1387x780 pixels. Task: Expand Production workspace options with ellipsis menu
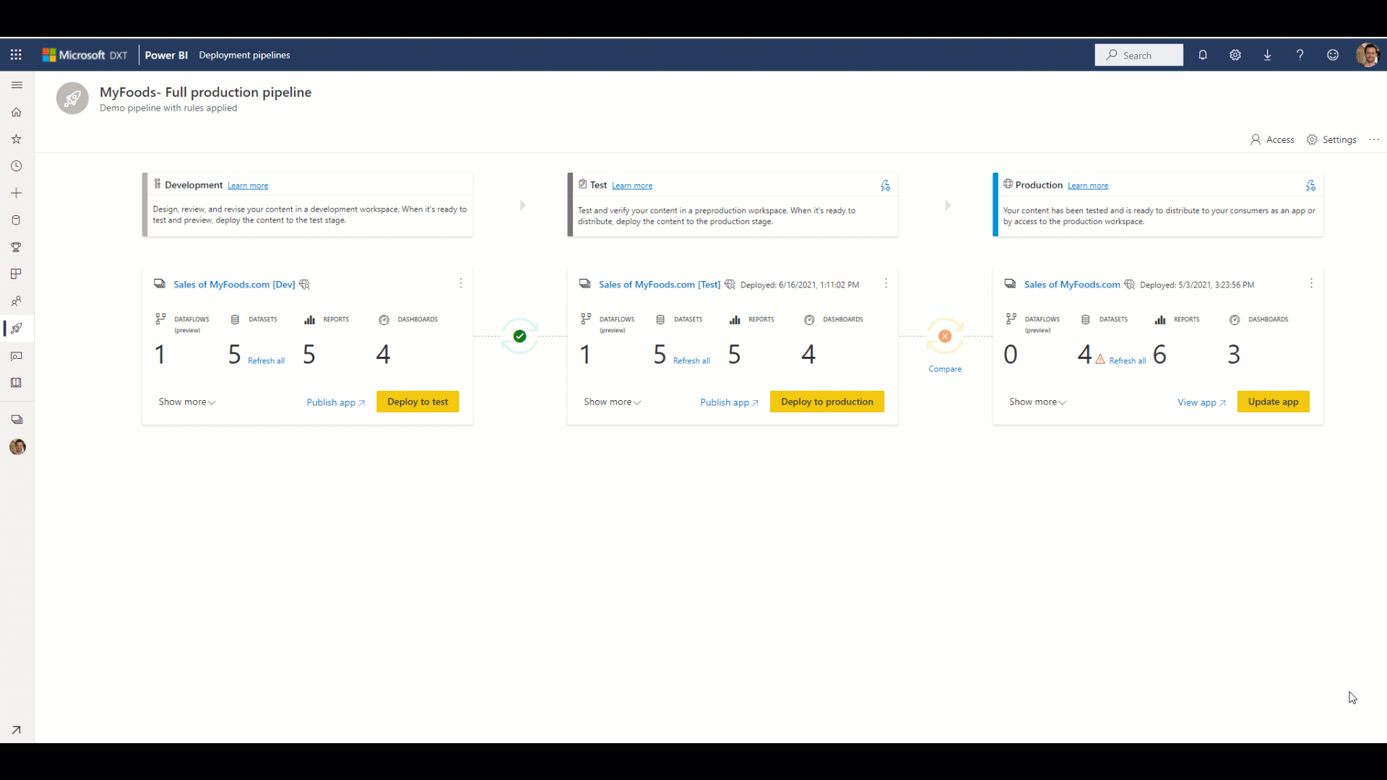[1312, 283]
